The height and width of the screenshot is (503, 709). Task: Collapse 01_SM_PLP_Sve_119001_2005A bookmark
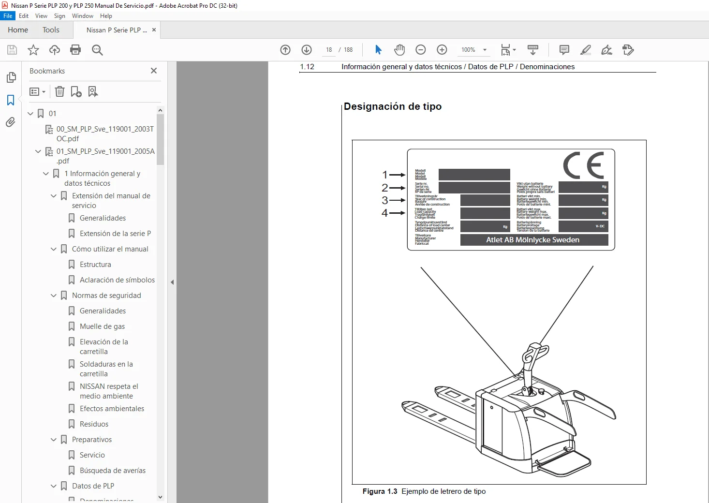coord(38,151)
